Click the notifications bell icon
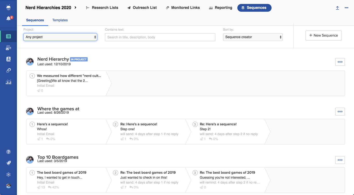This screenshot has height=195, width=354. [x=9, y=18]
